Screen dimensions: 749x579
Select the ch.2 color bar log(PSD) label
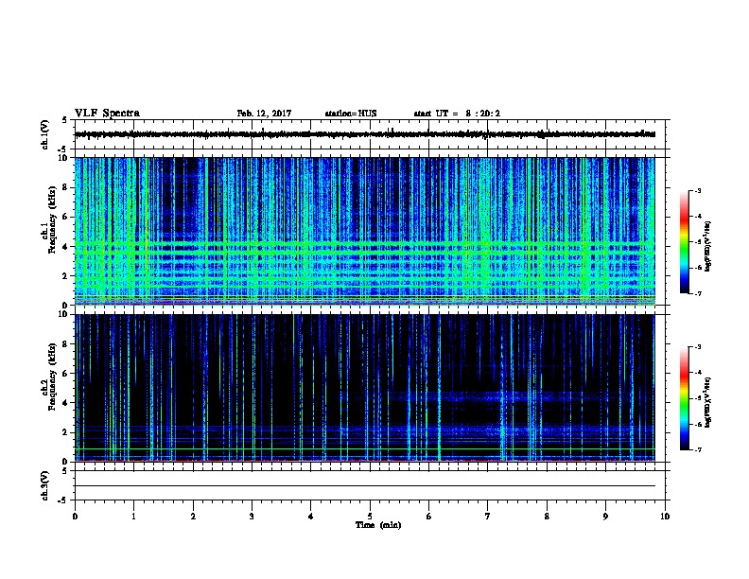(x=708, y=402)
